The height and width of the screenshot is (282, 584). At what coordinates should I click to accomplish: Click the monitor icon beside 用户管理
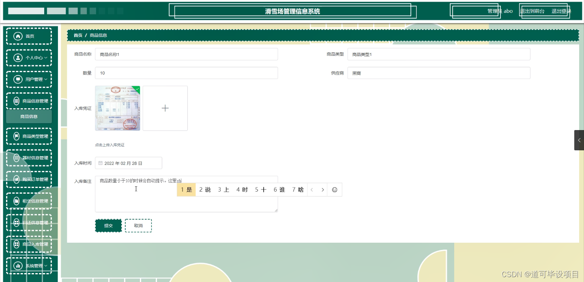(x=18, y=79)
